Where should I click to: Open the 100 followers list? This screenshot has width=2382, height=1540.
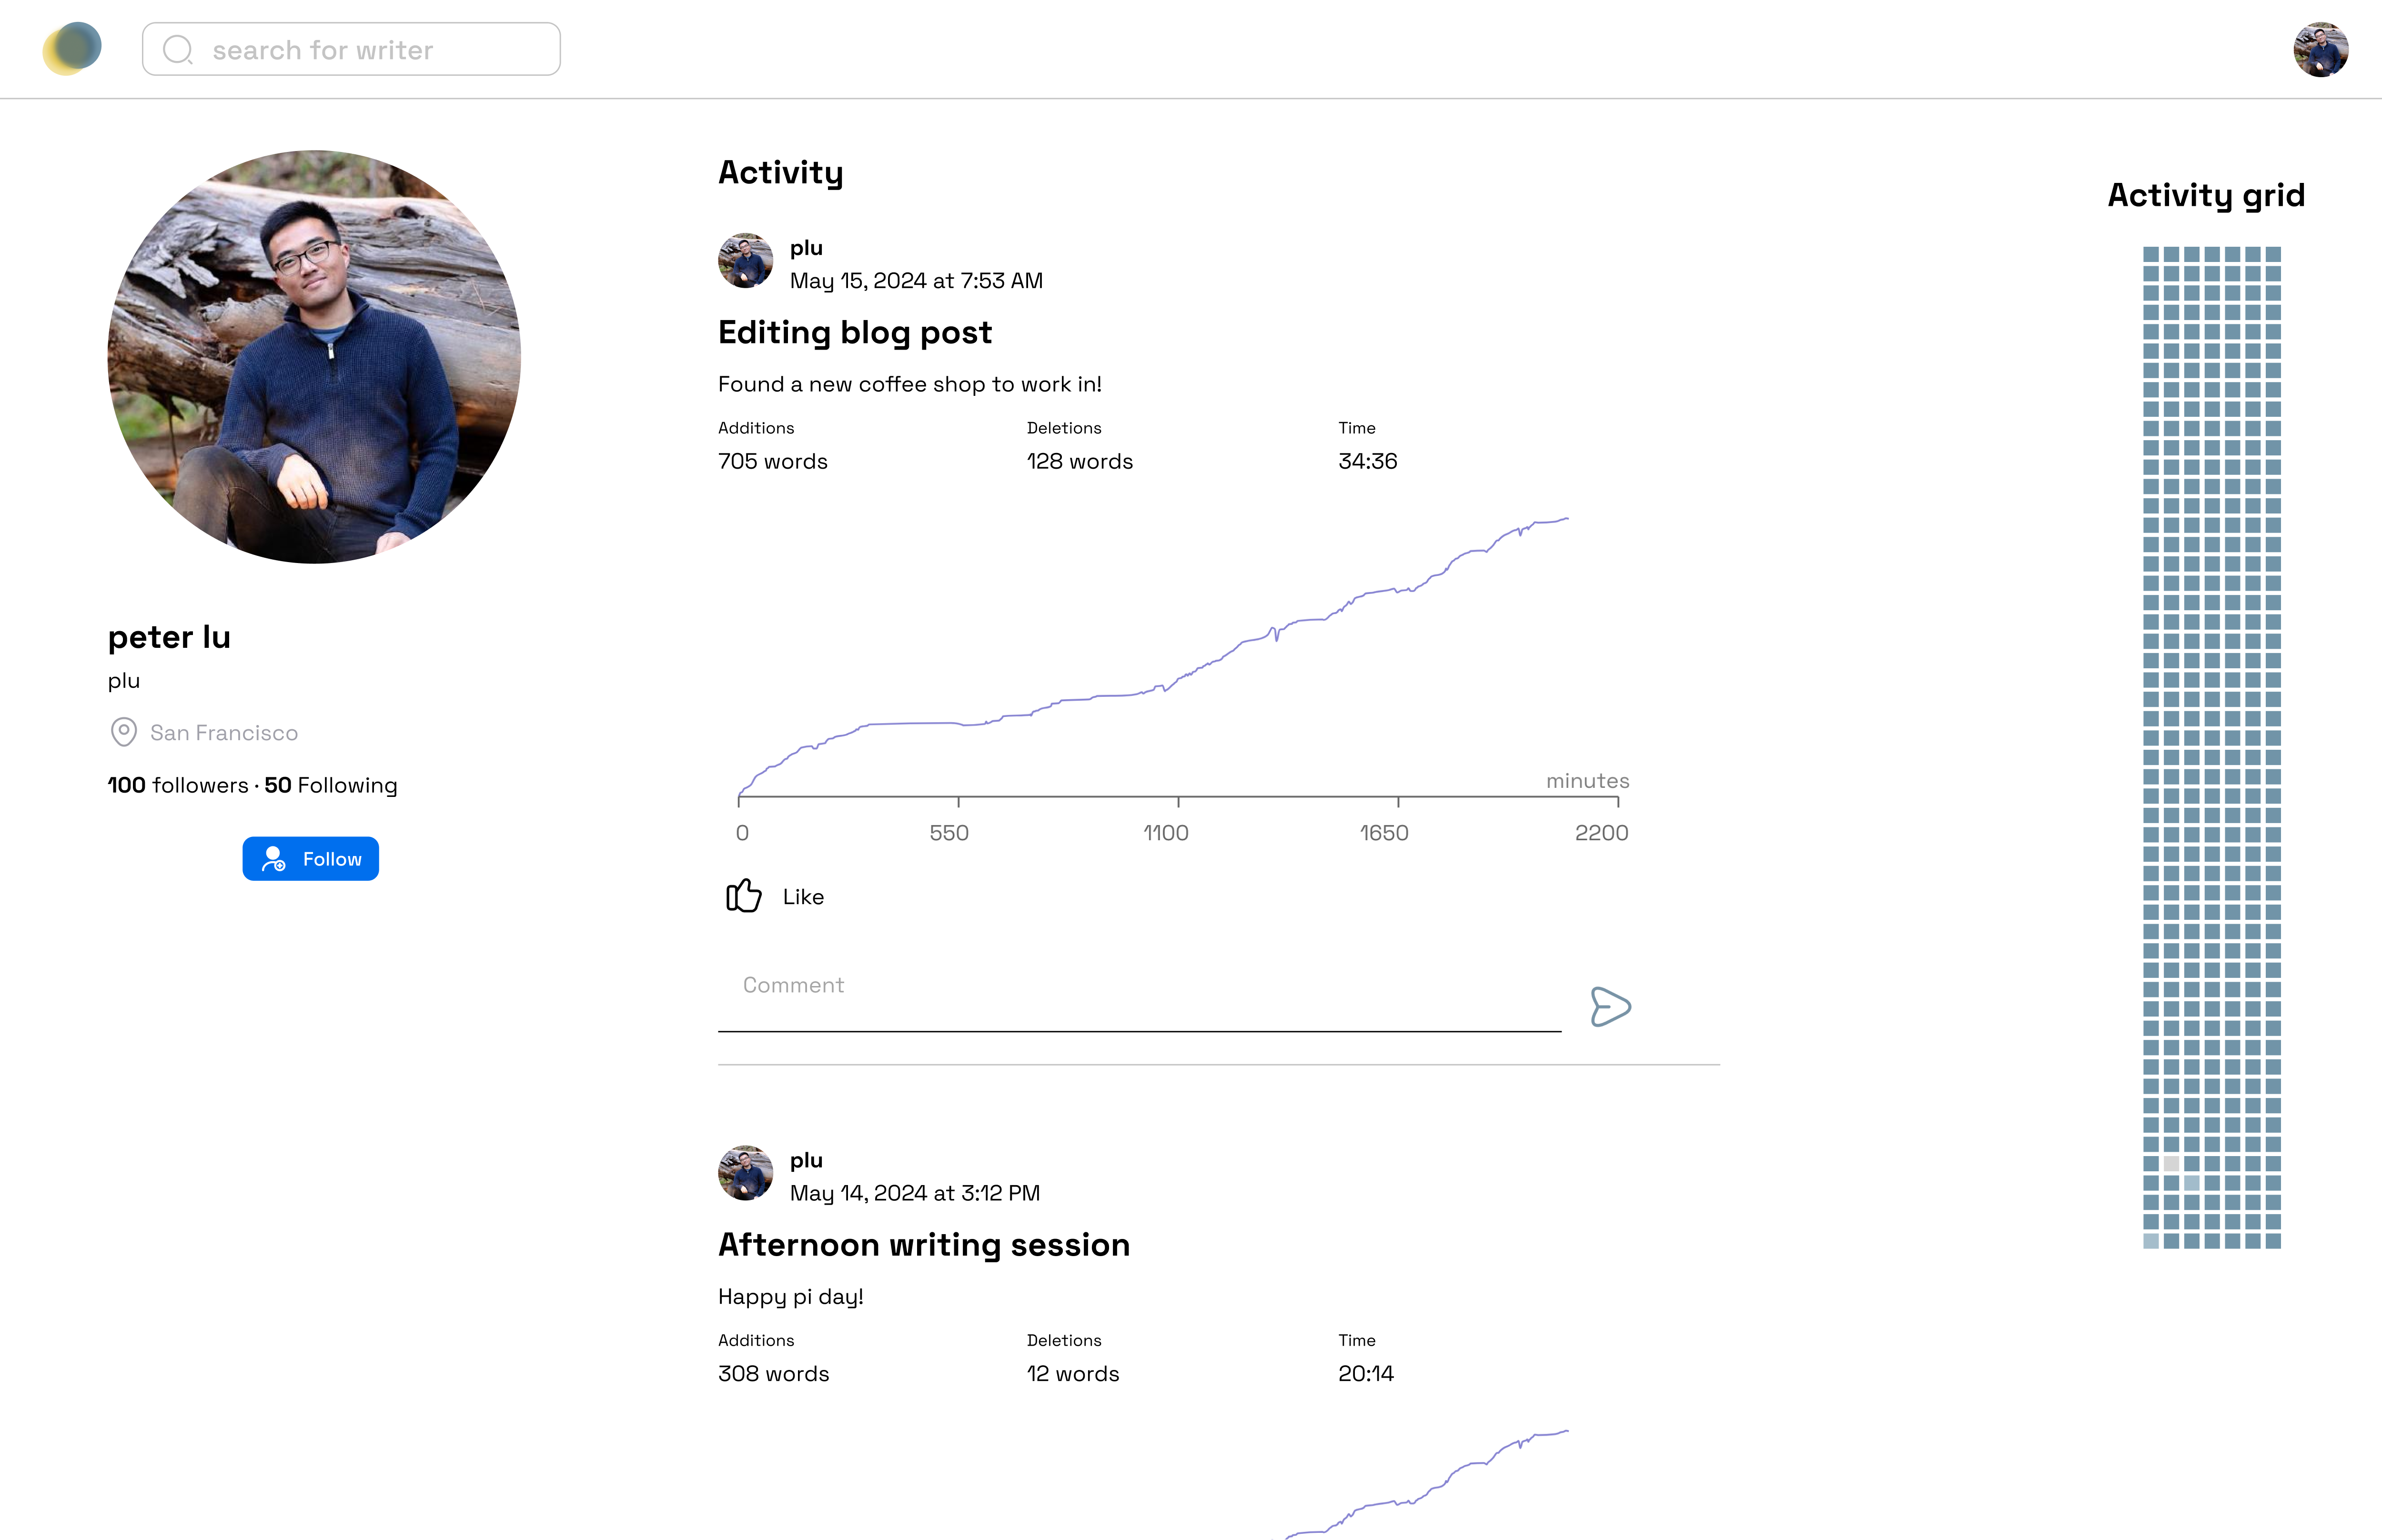(x=178, y=785)
